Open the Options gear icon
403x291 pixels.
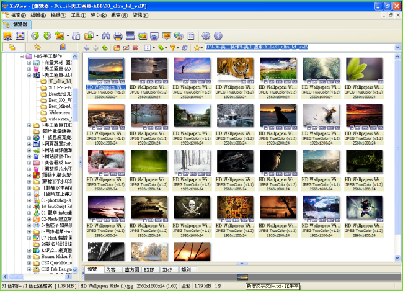pyautogui.click(x=206, y=35)
